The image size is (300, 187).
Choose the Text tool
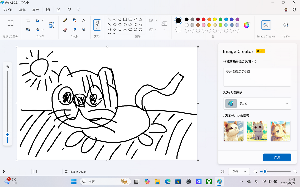point(84,20)
